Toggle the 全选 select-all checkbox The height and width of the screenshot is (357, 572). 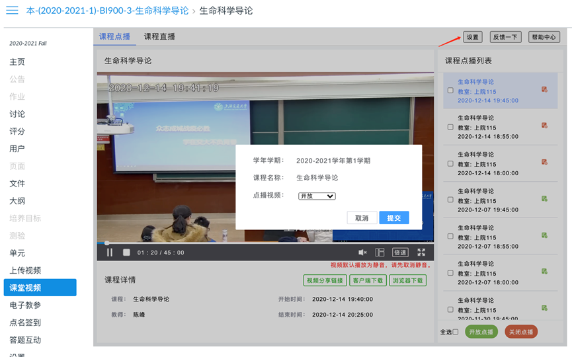[455, 332]
